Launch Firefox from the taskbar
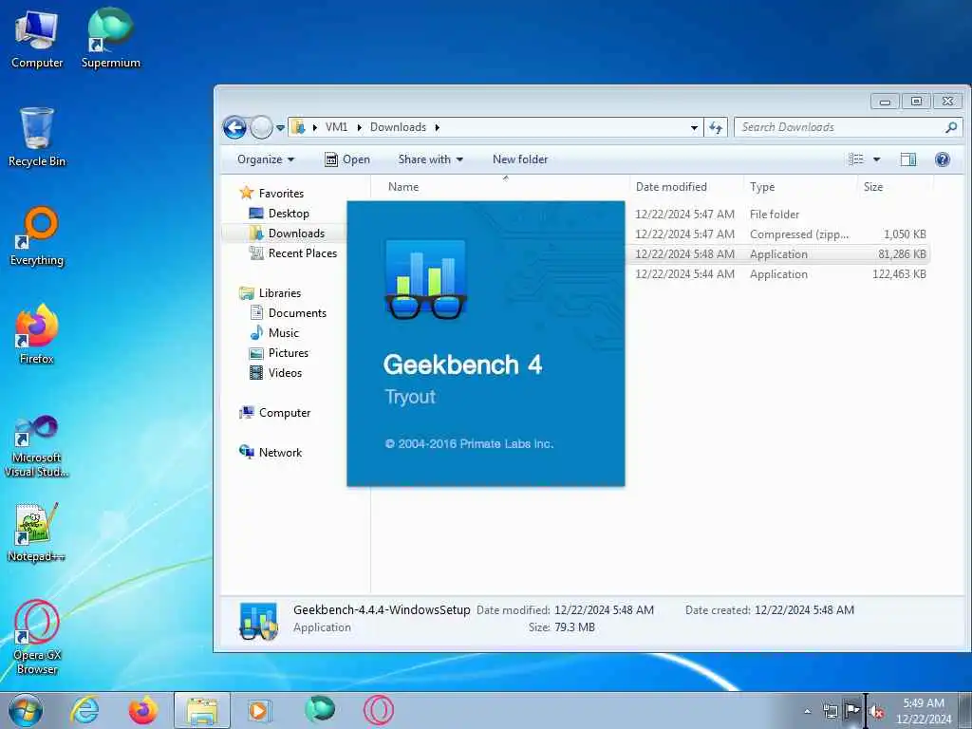 (x=142, y=710)
